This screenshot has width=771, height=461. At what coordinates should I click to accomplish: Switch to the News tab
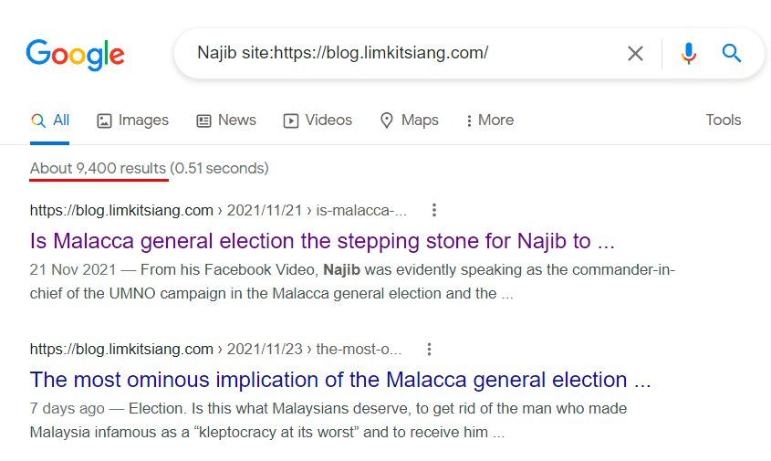226,120
